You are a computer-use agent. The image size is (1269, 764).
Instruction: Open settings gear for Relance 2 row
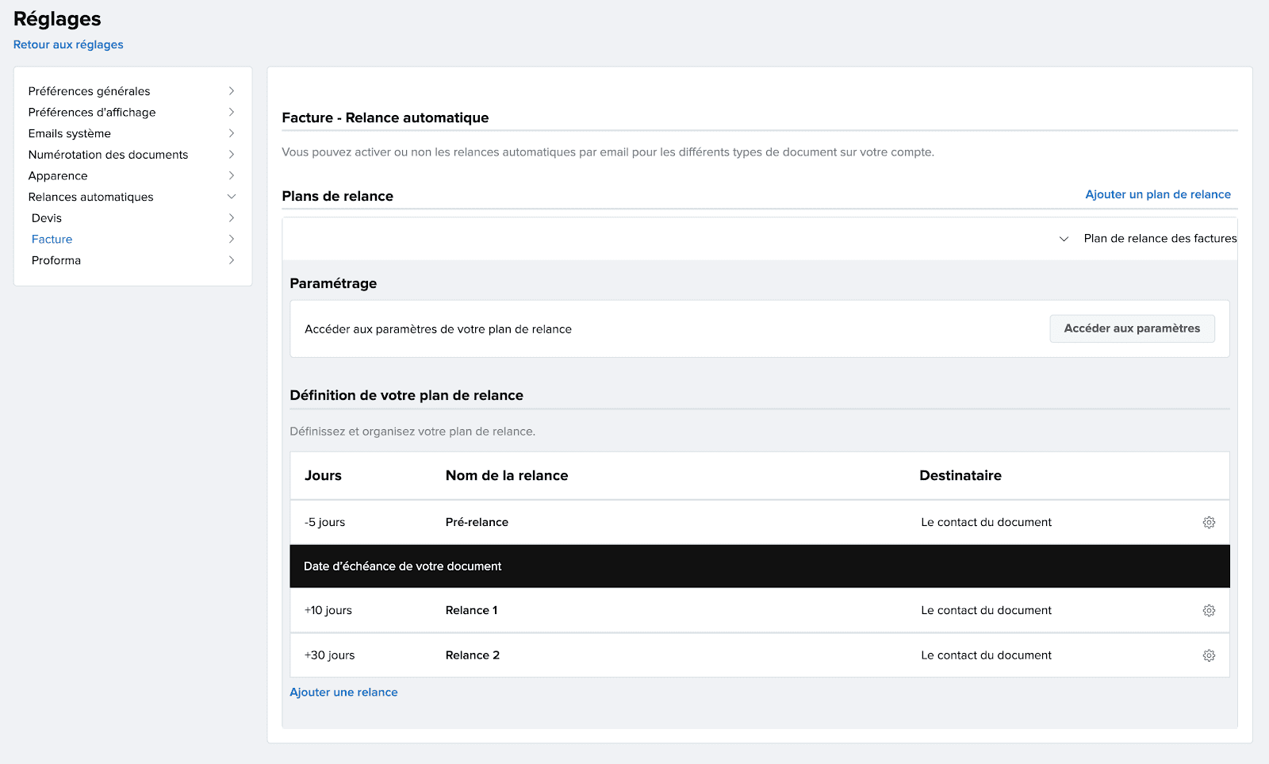pos(1209,655)
